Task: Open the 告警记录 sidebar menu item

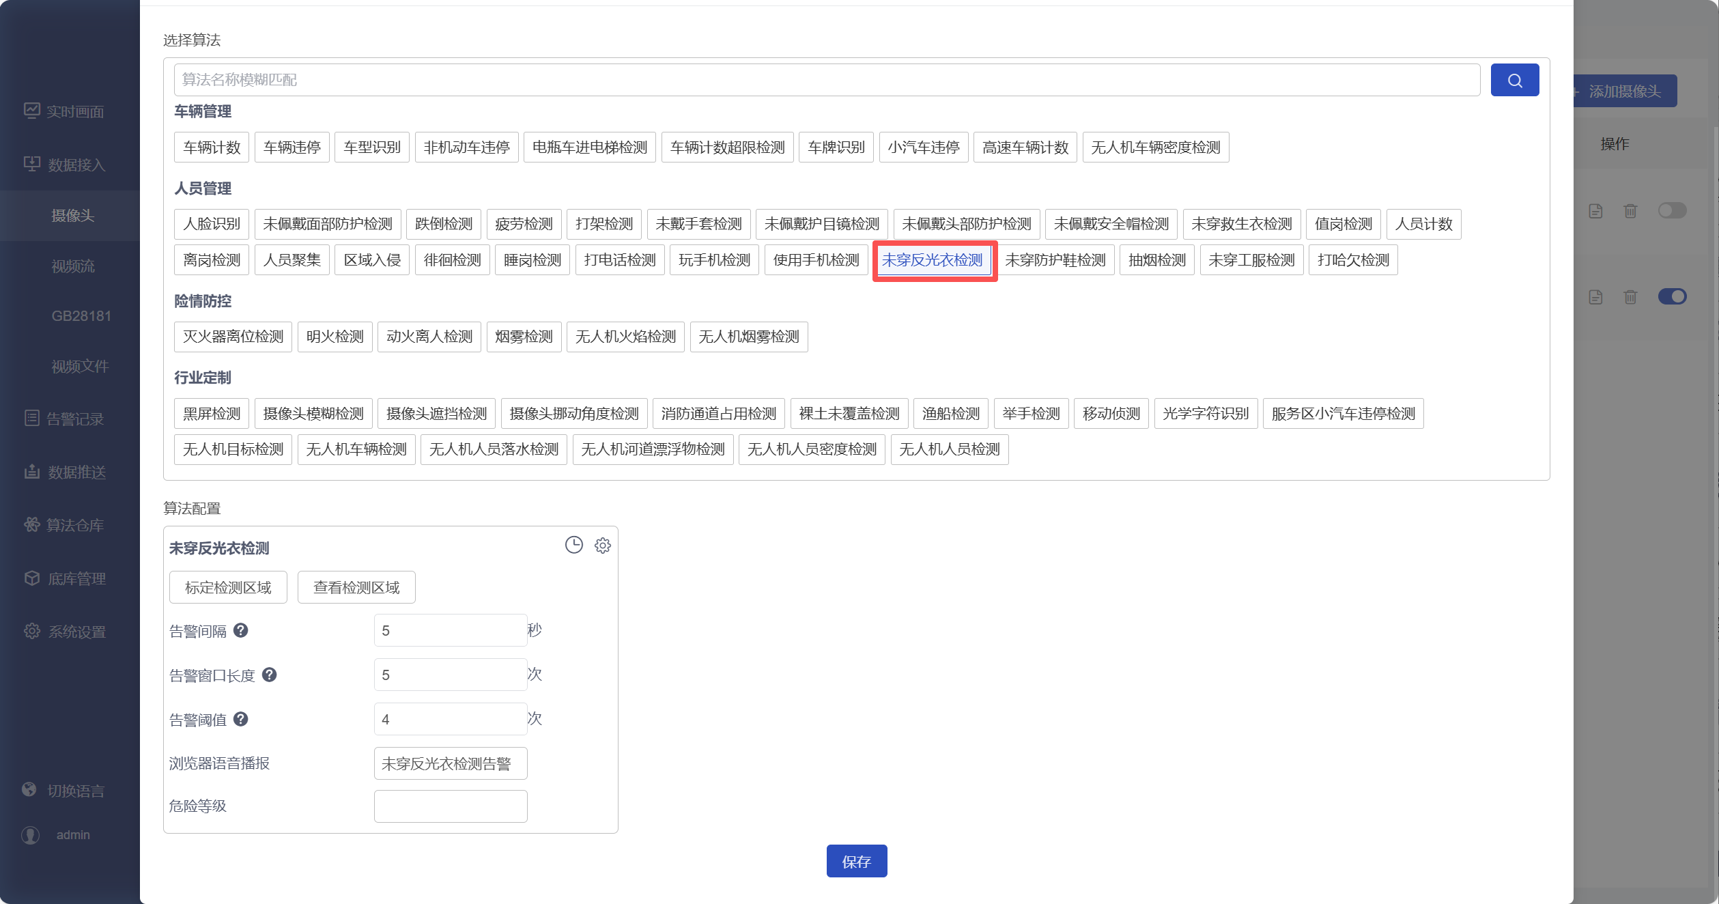Action: (x=74, y=419)
